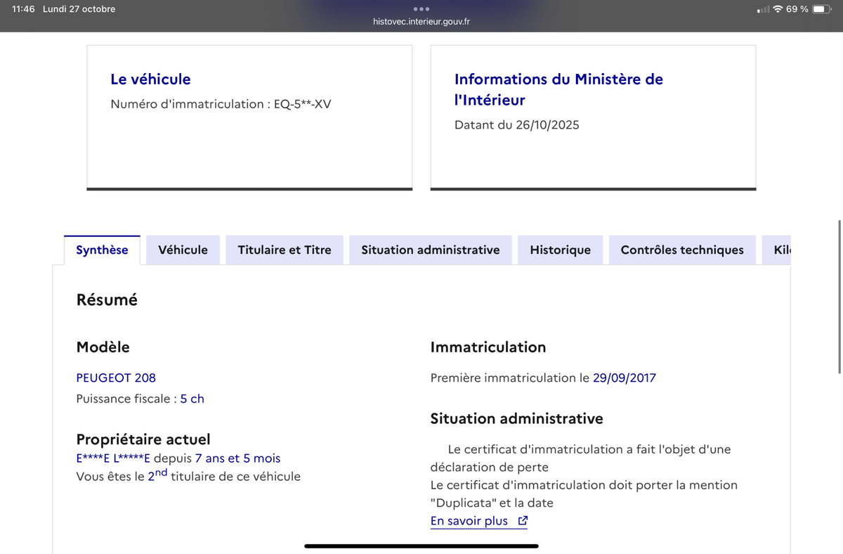
Task: Go to Situation administrative tab
Action: (x=431, y=250)
